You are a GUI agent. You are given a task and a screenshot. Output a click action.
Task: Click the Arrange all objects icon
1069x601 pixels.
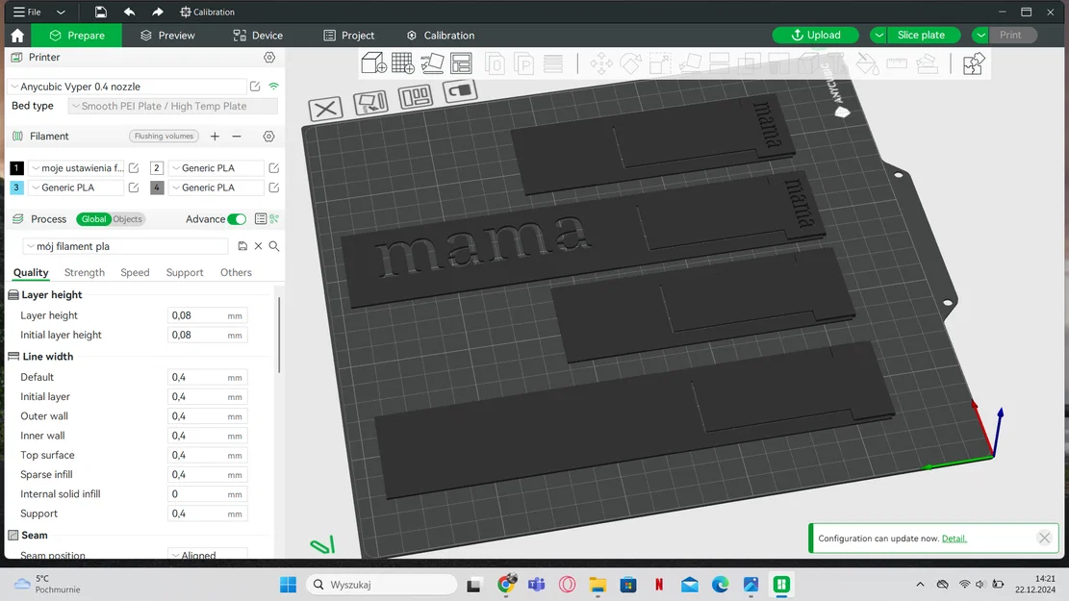[462, 63]
